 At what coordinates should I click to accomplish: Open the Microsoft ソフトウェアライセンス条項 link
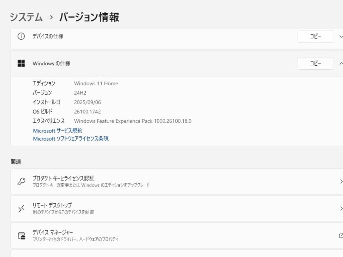[x=71, y=139]
